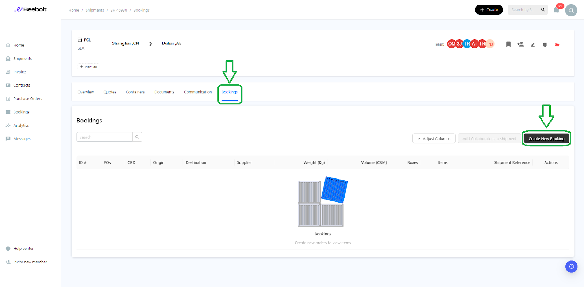Switch to the Containers tab

pos(135,92)
